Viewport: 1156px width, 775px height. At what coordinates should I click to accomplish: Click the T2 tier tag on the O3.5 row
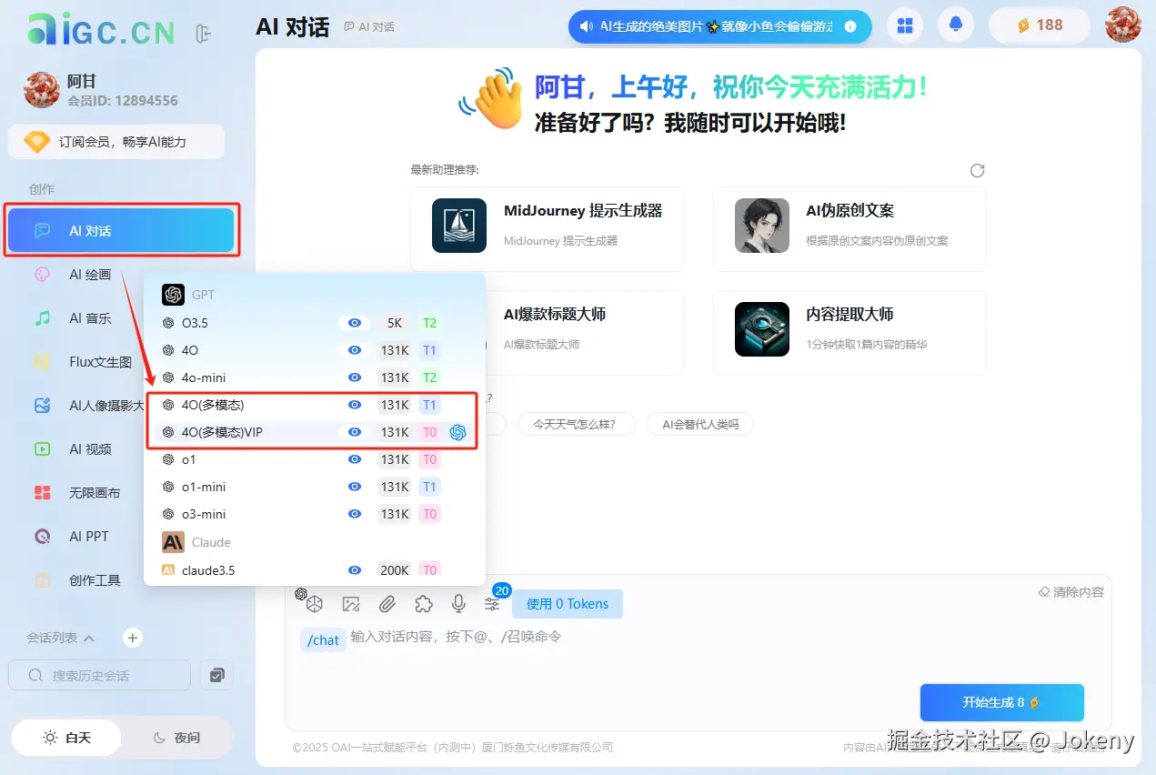click(429, 323)
